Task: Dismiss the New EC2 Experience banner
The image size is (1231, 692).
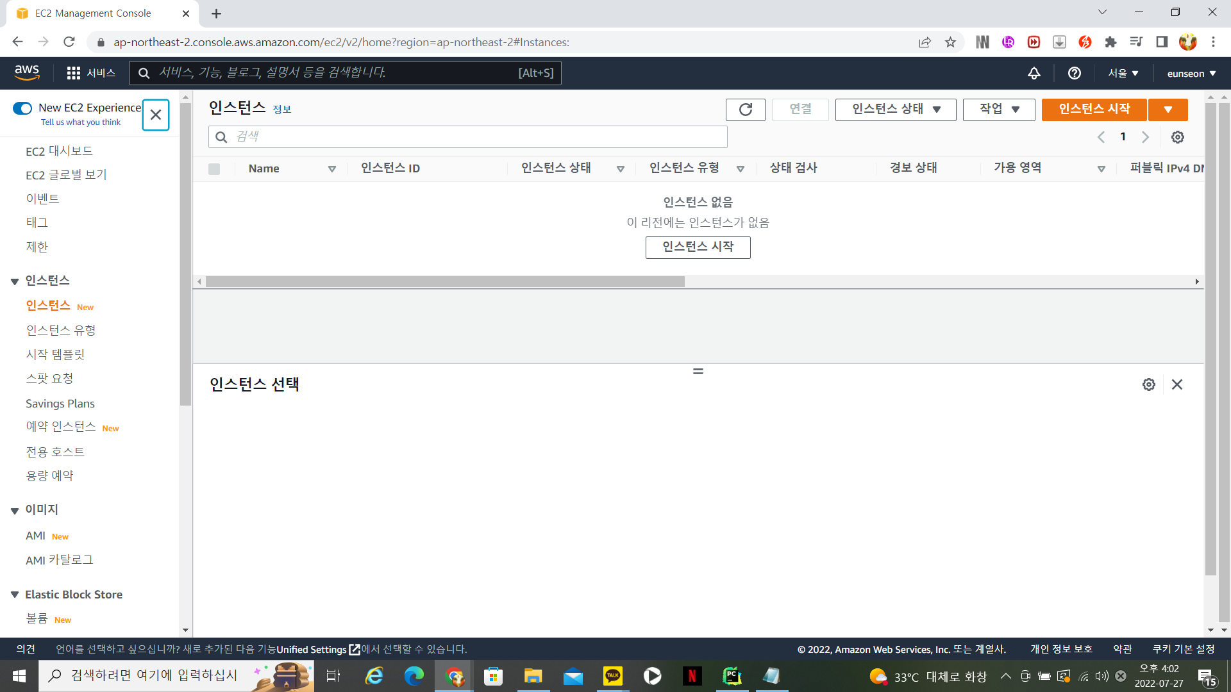Action: [x=156, y=115]
